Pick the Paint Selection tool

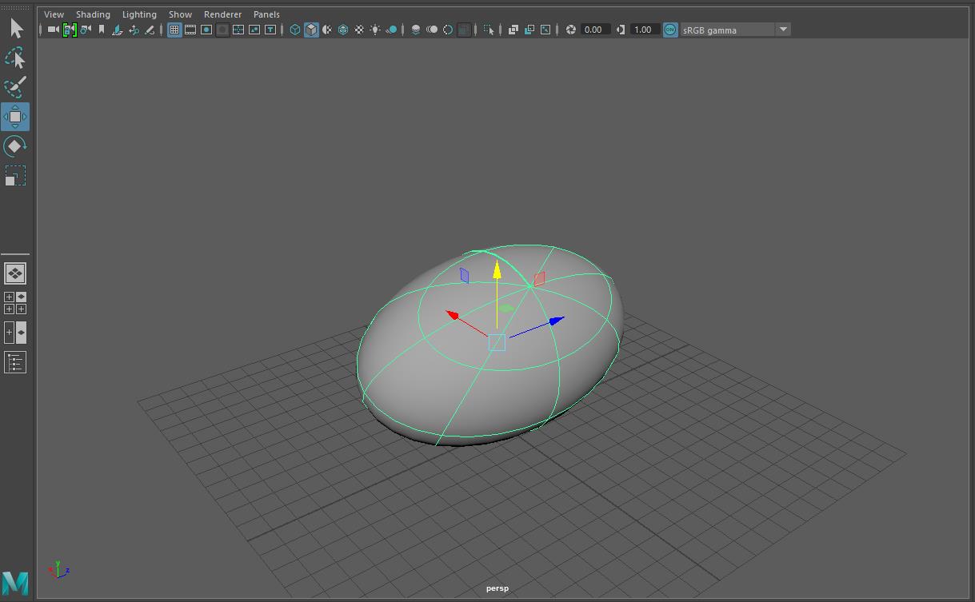point(15,86)
